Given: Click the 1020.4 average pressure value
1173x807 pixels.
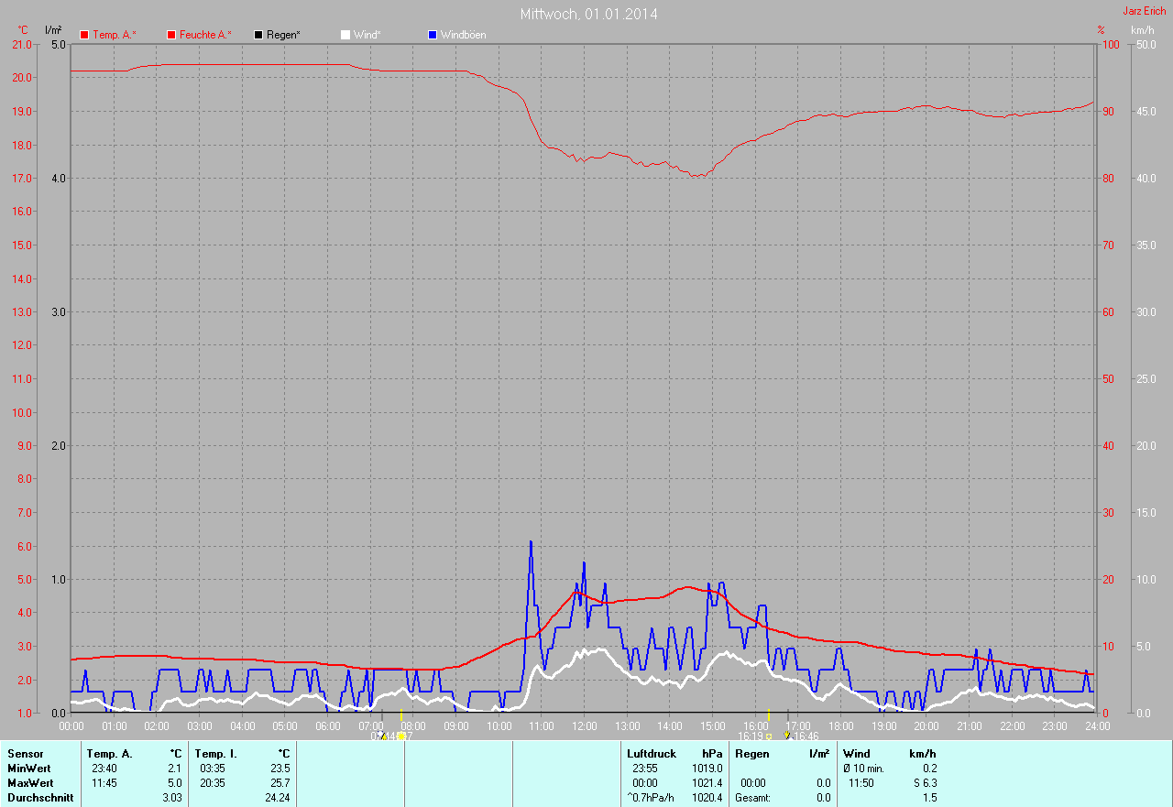Looking at the screenshot, I should click(x=707, y=798).
